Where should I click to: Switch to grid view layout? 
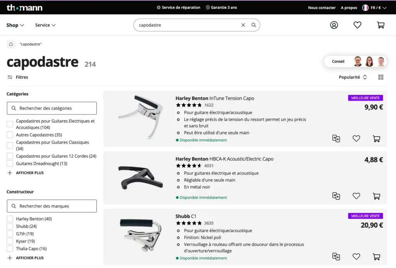[381, 77]
